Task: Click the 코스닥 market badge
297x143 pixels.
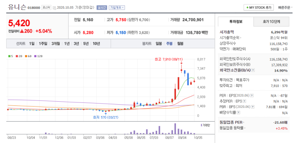Action: click(46, 8)
